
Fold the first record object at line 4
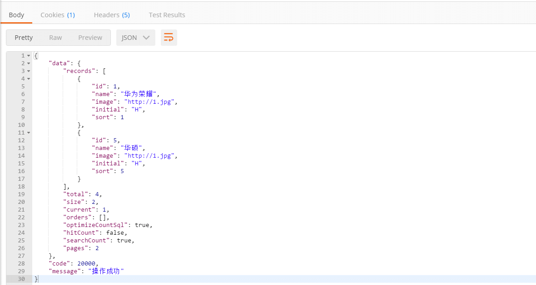click(x=29, y=79)
